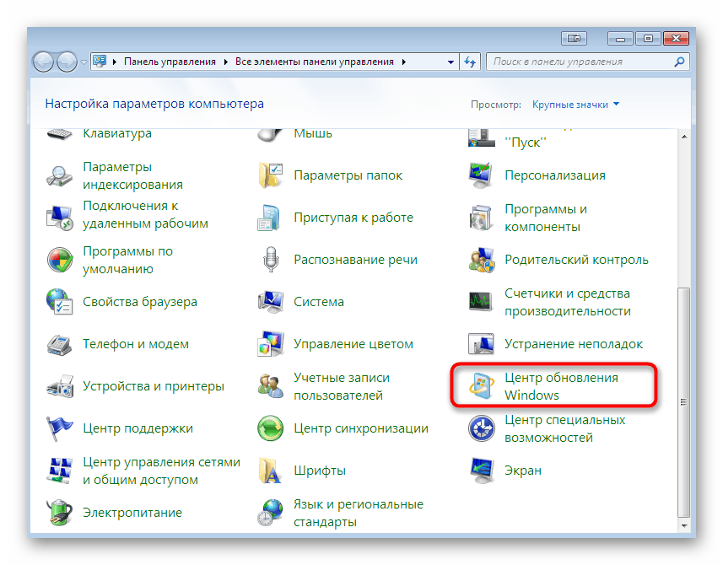
Task: Open the 'Мышь' link
Action: click(x=313, y=133)
